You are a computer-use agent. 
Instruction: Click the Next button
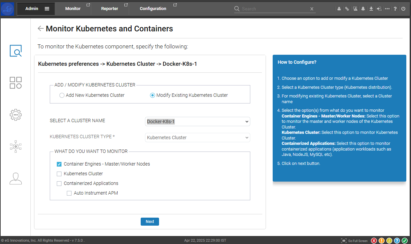tap(150, 222)
